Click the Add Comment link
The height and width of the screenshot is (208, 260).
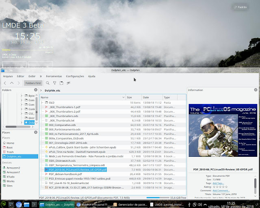[221, 191]
